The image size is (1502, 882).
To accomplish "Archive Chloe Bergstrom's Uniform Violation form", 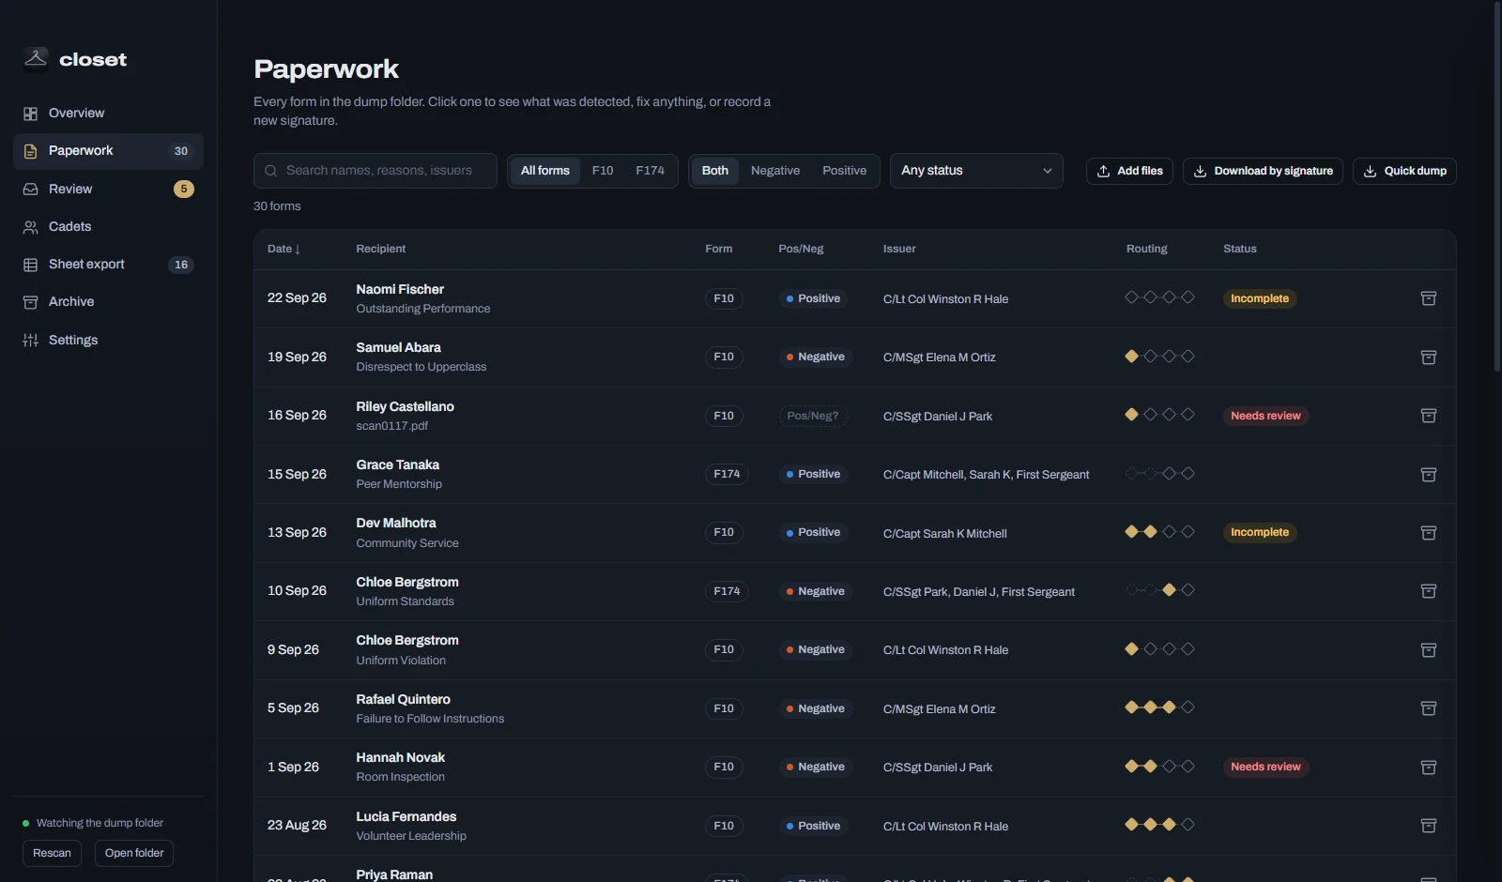I will click(x=1429, y=650).
